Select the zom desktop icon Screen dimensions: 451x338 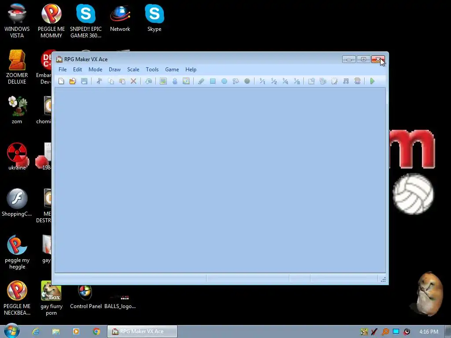point(17,110)
